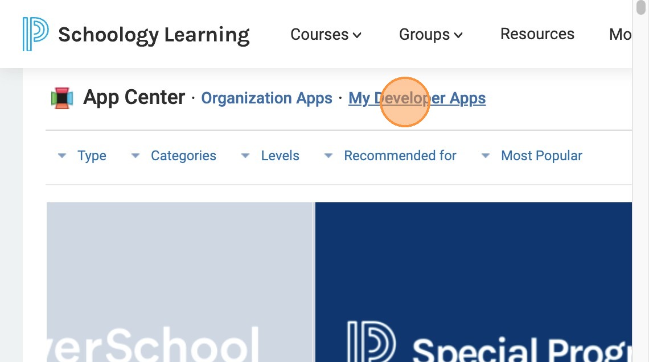Click the triangle arrow beside Levels
This screenshot has width=649, height=362.
click(245, 156)
